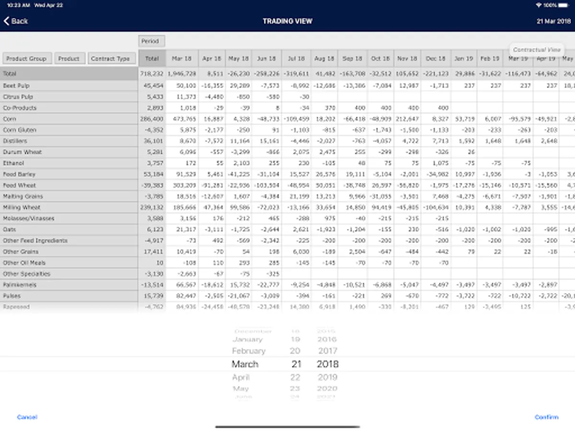Select the Total column header
This screenshot has width=575, height=431.
coord(152,58)
